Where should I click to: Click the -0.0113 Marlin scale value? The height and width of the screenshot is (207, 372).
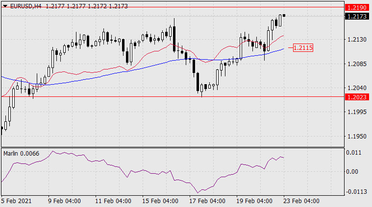[356, 191]
